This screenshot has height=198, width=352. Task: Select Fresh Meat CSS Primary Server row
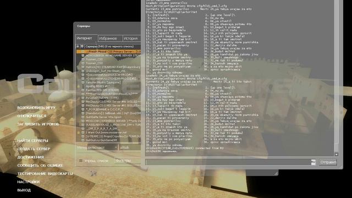click(x=109, y=52)
